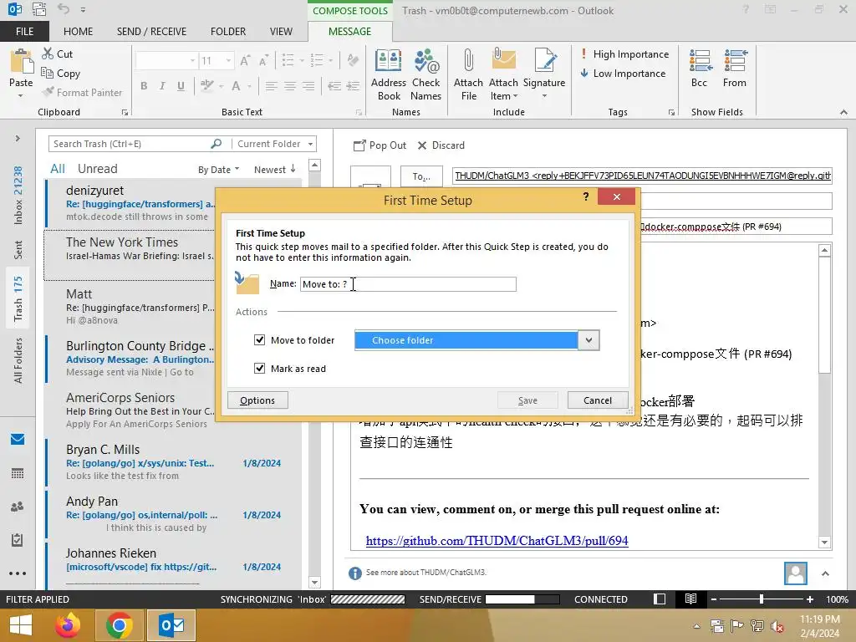The image size is (856, 642).
Task: Toggle bold formatting
Action: 144,86
